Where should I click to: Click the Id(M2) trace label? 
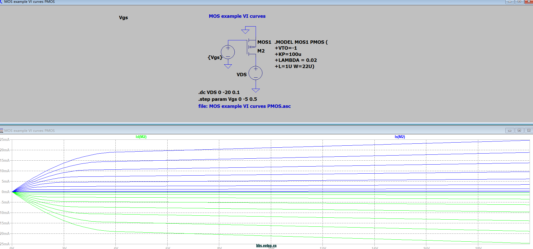coord(141,137)
